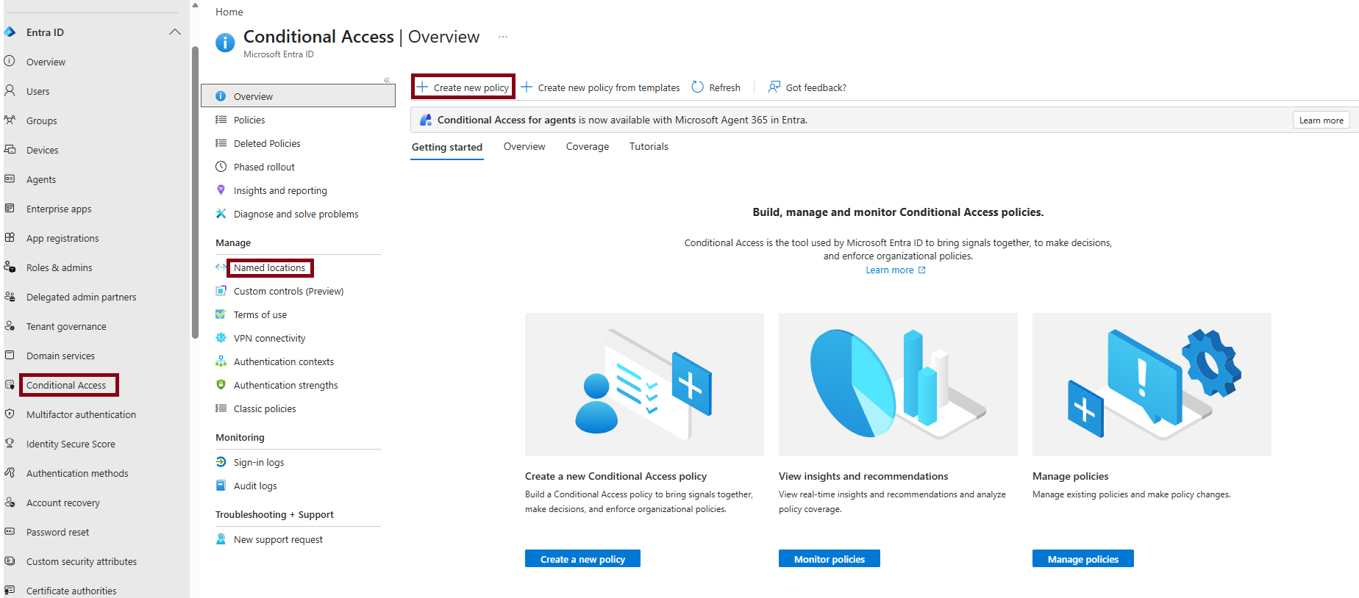This screenshot has height=598, width=1359.
Task: Click the blue Create a new policy button
Action: click(582, 559)
